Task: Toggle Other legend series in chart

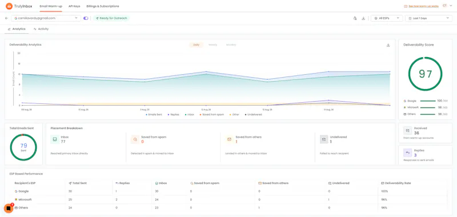Action: pyautogui.click(x=234, y=114)
